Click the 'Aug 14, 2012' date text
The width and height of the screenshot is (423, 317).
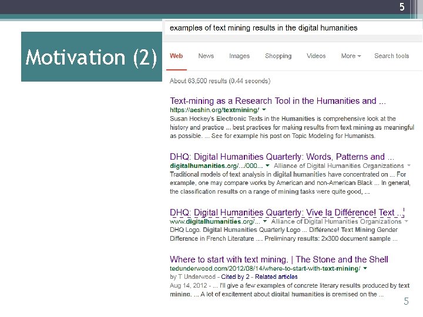[189, 285]
